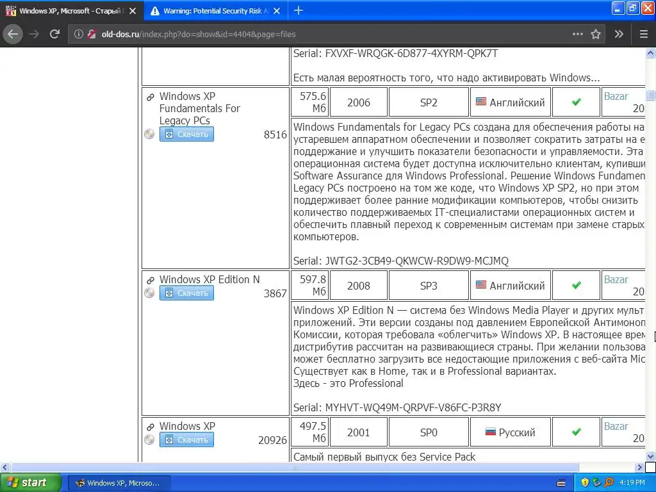Click Windows XP Edition N title
This screenshot has width=656, height=492.
coord(209,279)
